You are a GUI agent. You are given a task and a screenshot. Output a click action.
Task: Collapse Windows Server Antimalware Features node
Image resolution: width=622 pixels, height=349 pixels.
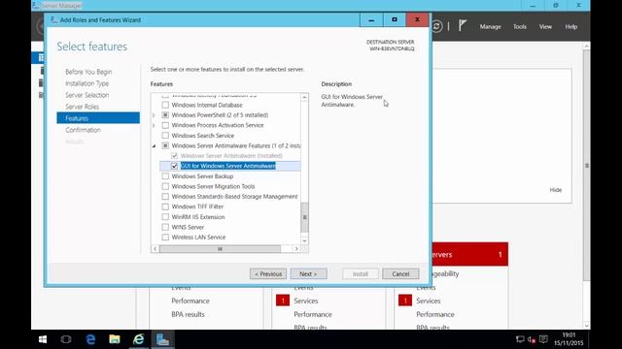click(x=155, y=145)
